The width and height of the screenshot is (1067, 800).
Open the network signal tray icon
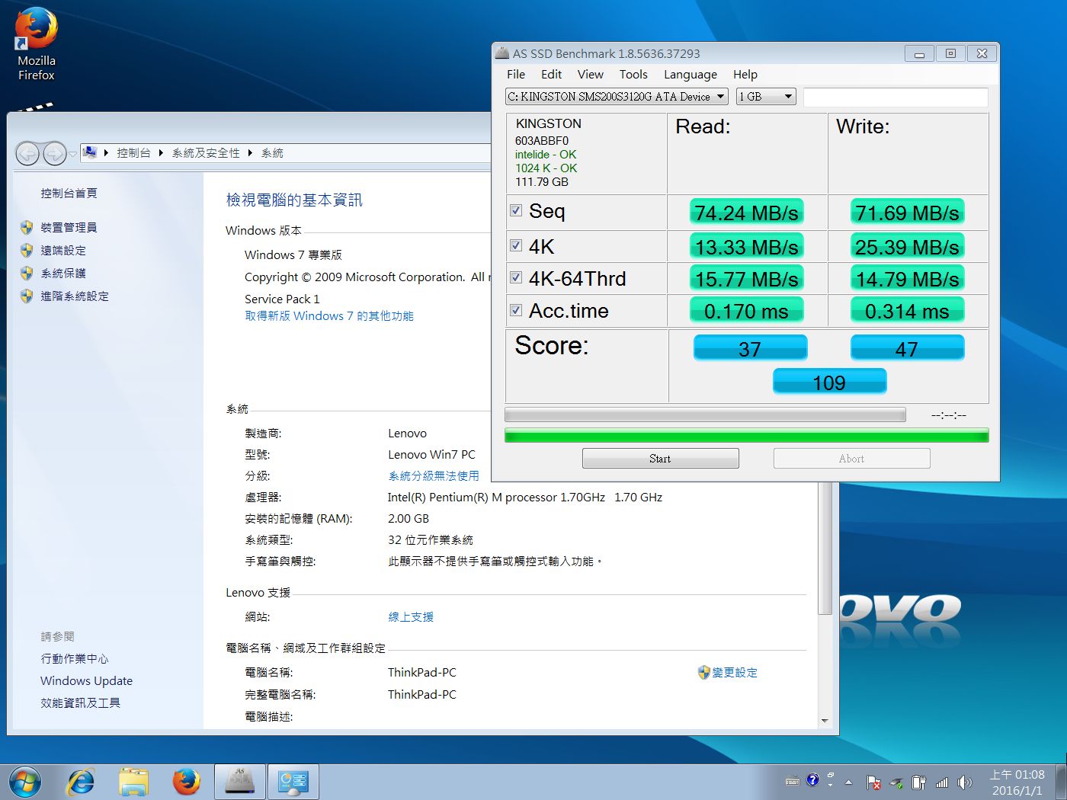pos(942,782)
